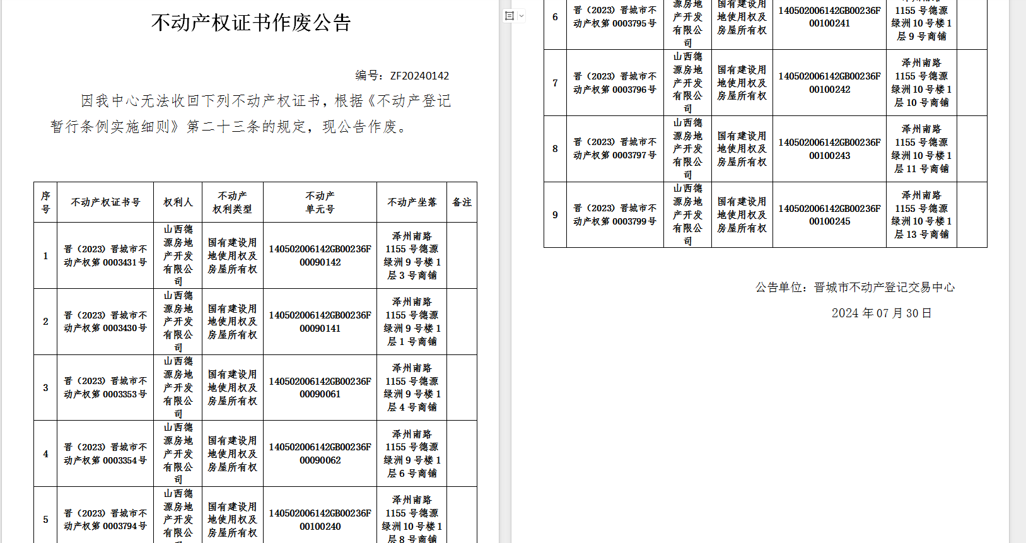Click unit number ending 00090142
The image size is (1026, 543).
click(320, 255)
